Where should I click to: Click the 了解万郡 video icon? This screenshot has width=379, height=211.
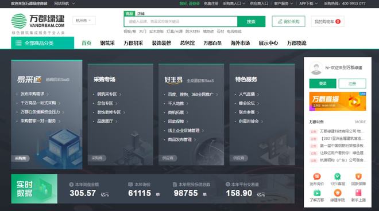(316, 193)
